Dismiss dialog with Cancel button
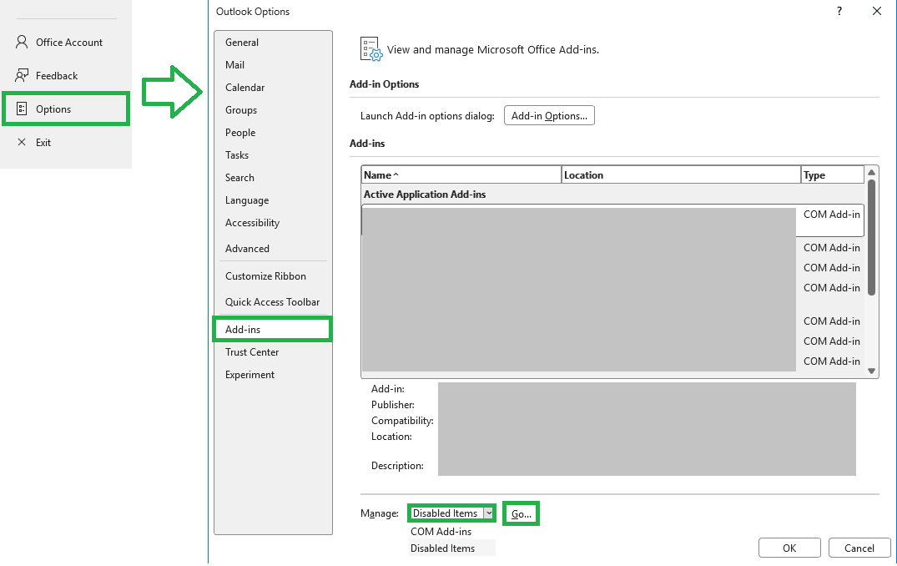 coord(859,548)
